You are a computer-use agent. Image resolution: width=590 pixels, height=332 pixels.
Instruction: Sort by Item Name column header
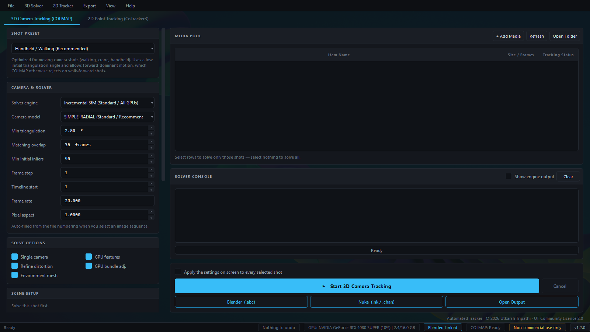tap(339, 55)
